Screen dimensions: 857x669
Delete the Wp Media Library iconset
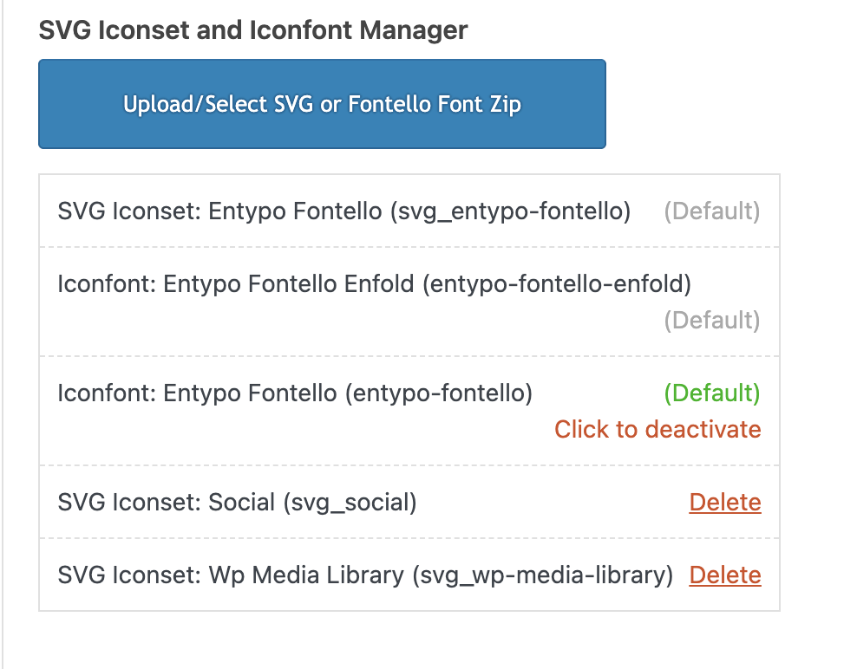click(725, 575)
